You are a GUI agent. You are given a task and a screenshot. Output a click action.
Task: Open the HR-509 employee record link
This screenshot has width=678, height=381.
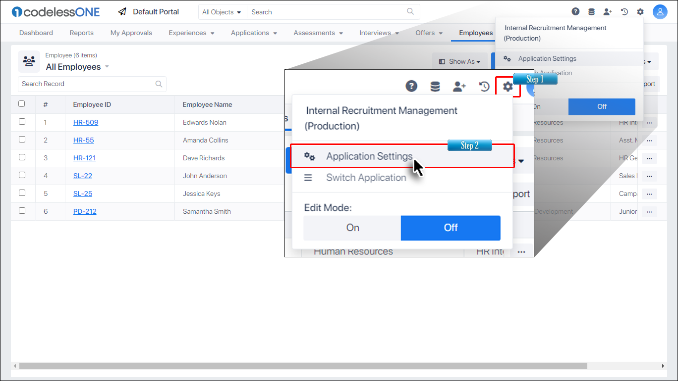point(85,122)
